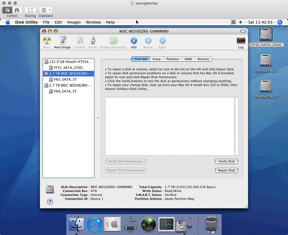Click the Verify Disk Permissions button
This screenshot has height=235, width=288.
click(x=126, y=161)
